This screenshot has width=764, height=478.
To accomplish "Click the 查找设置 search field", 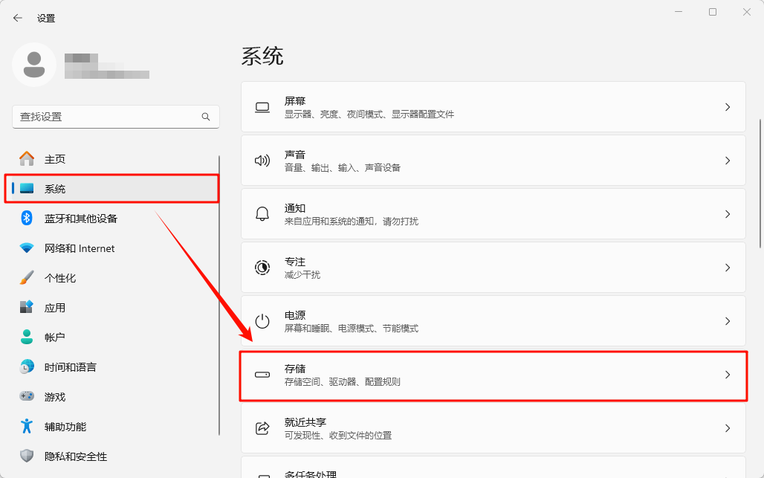I will point(104,117).
